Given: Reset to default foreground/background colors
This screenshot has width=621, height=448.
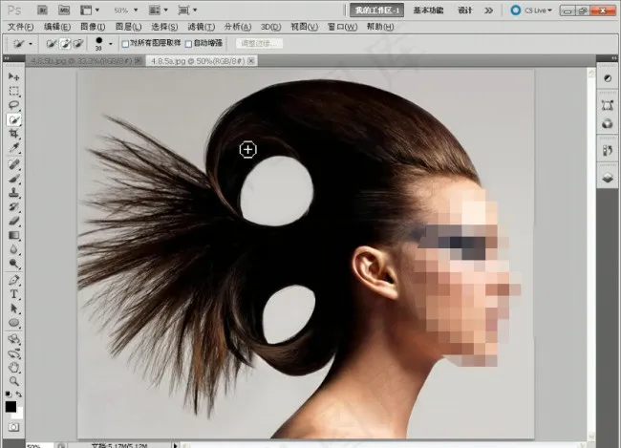Looking at the screenshot, I should (8, 395).
